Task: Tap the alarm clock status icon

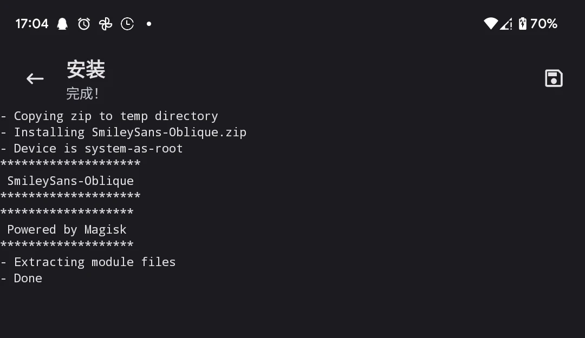Action: tap(84, 24)
